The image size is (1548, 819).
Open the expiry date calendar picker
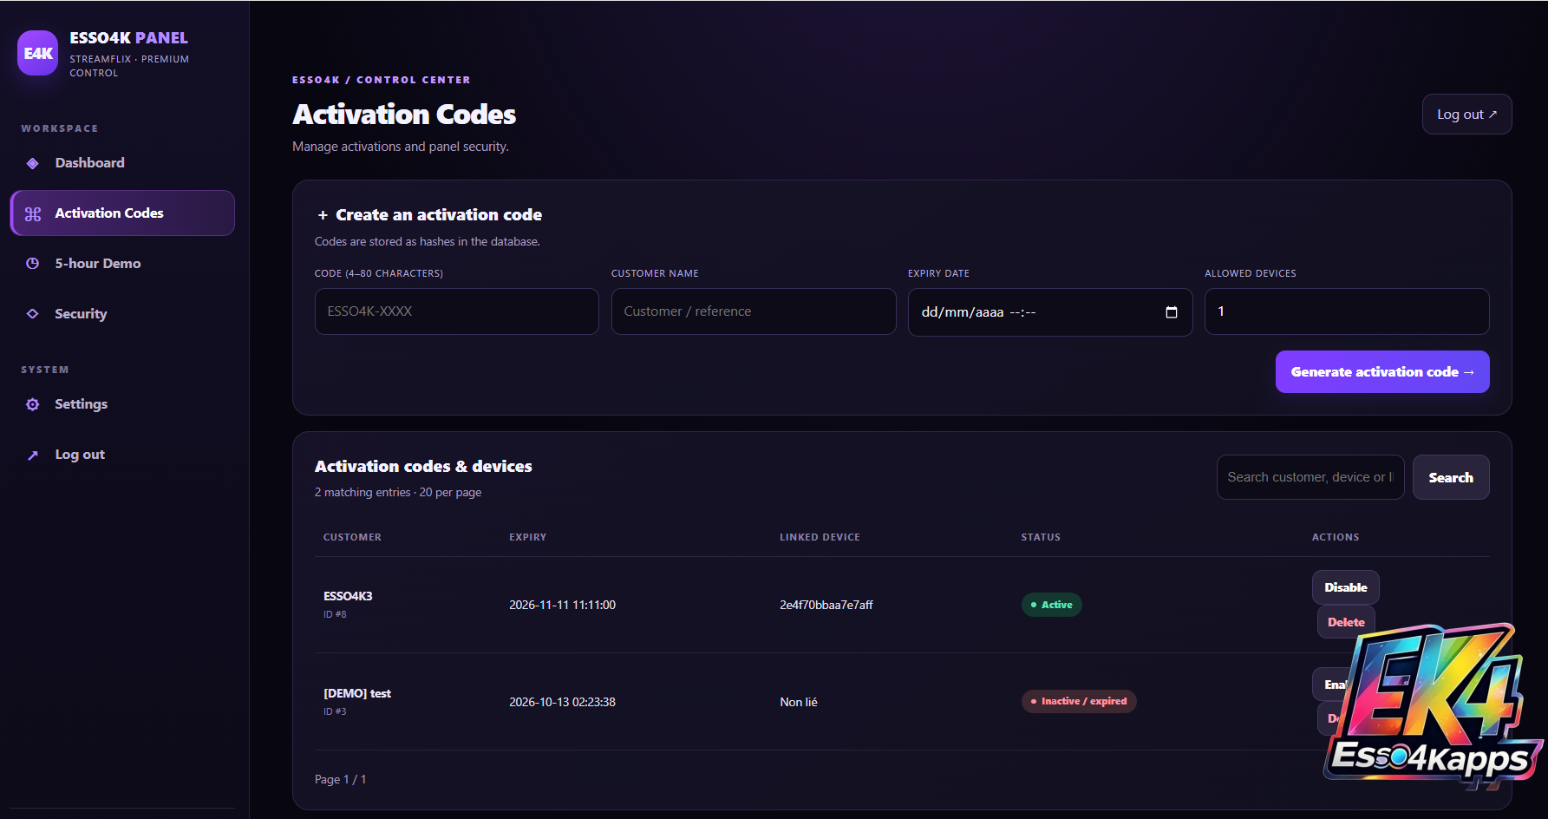(1172, 312)
